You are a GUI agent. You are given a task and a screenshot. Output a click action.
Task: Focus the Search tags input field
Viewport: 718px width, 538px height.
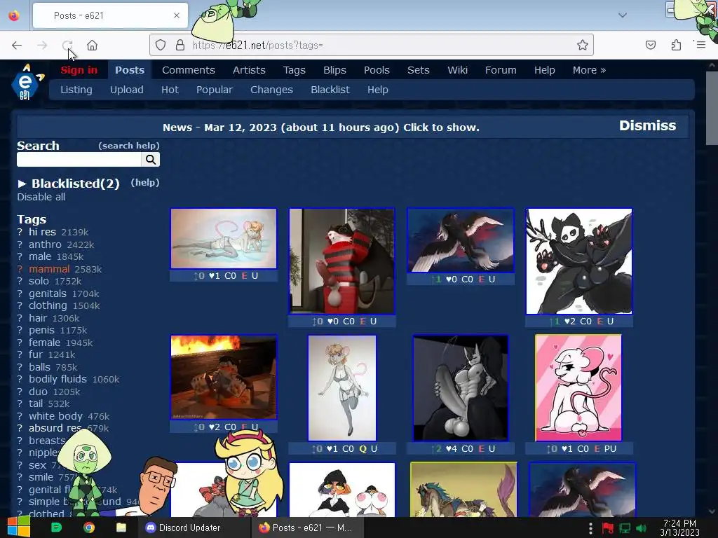(x=79, y=160)
